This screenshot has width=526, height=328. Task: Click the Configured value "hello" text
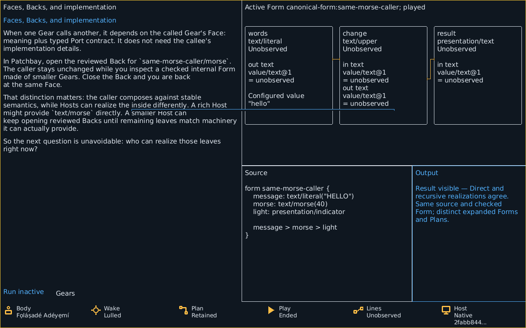[276, 100]
